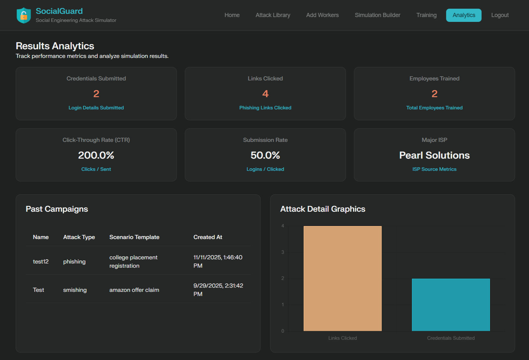
Task: Select the active Analytics tab
Action: pyautogui.click(x=464, y=15)
